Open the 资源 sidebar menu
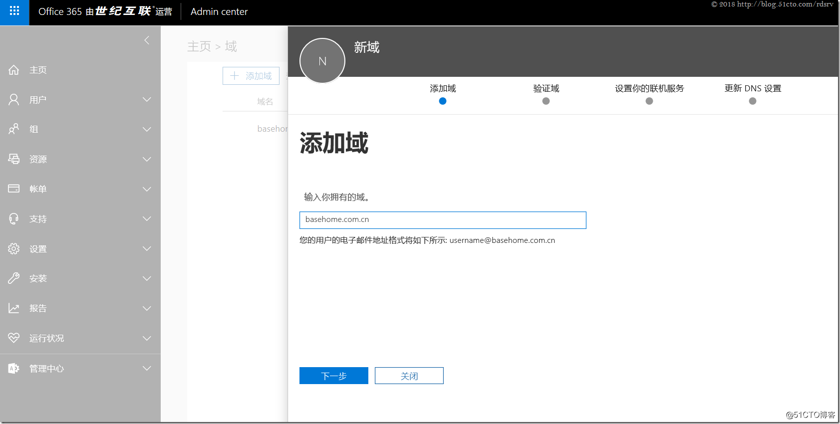The image size is (840, 424). (80, 159)
